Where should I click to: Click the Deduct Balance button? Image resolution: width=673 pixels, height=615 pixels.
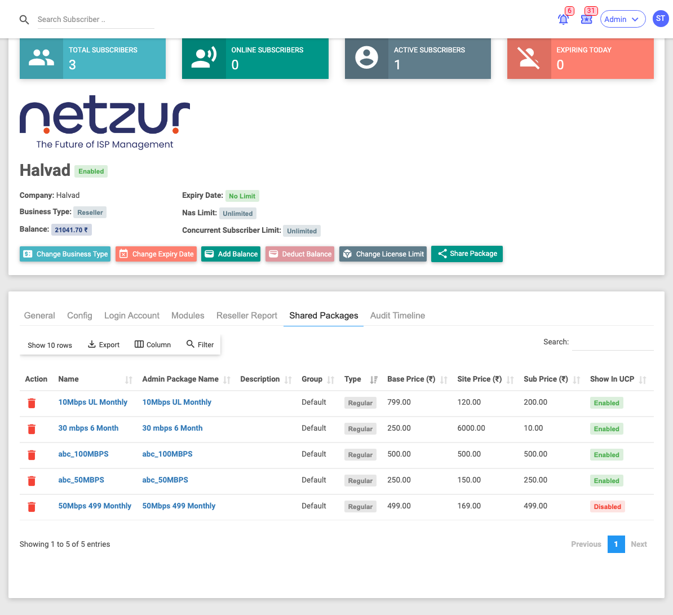pyautogui.click(x=300, y=254)
